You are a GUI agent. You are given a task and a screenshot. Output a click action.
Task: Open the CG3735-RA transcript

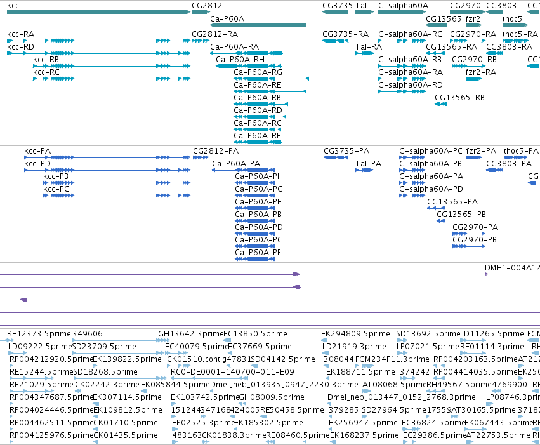click(x=345, y=34)
